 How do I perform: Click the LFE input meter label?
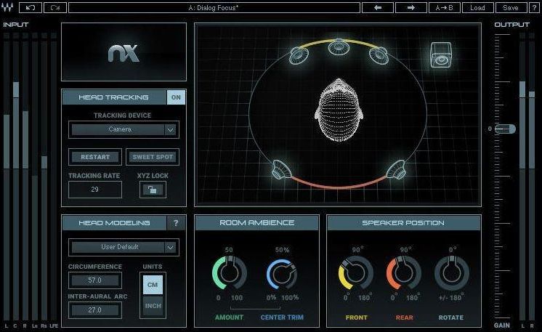tap(54, 325)
